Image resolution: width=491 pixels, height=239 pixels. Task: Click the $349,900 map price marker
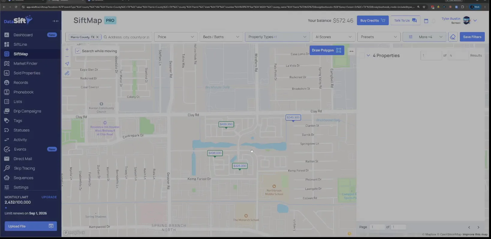293,118
